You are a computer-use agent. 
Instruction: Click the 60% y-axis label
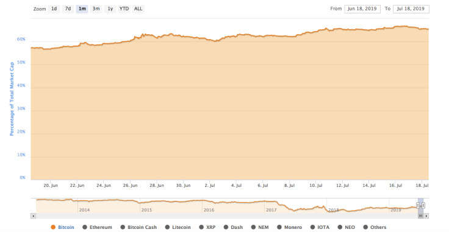21,39
